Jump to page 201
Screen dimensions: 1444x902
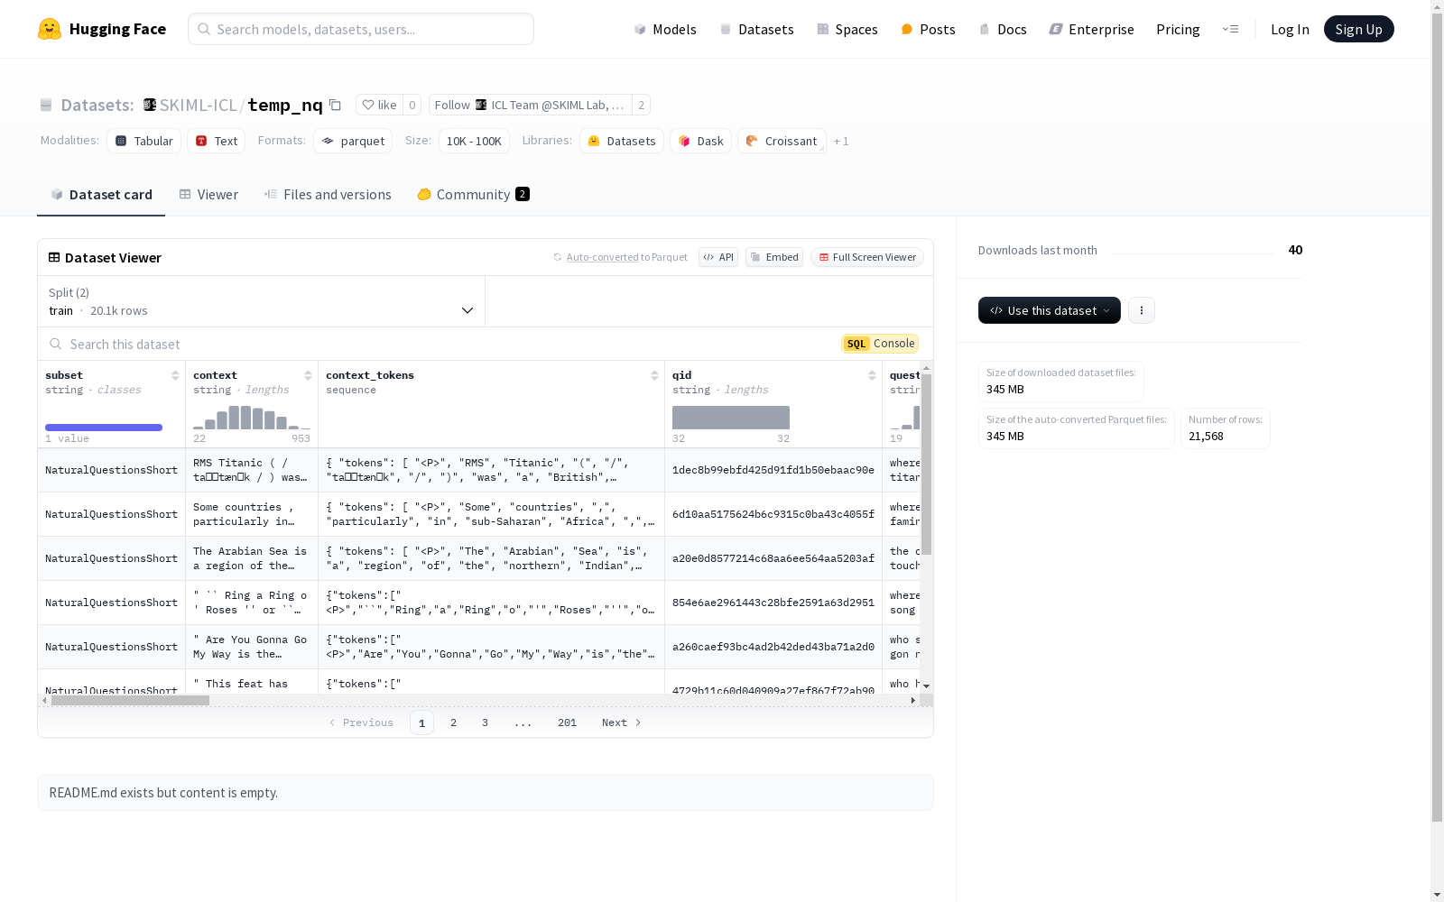coord(567,723)
